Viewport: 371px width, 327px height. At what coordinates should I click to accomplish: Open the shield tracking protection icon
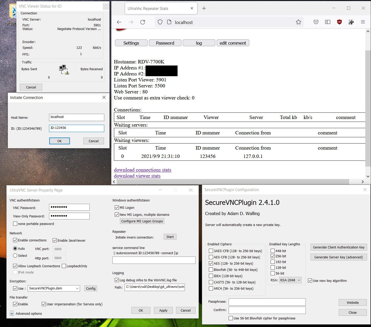(160, 22)
